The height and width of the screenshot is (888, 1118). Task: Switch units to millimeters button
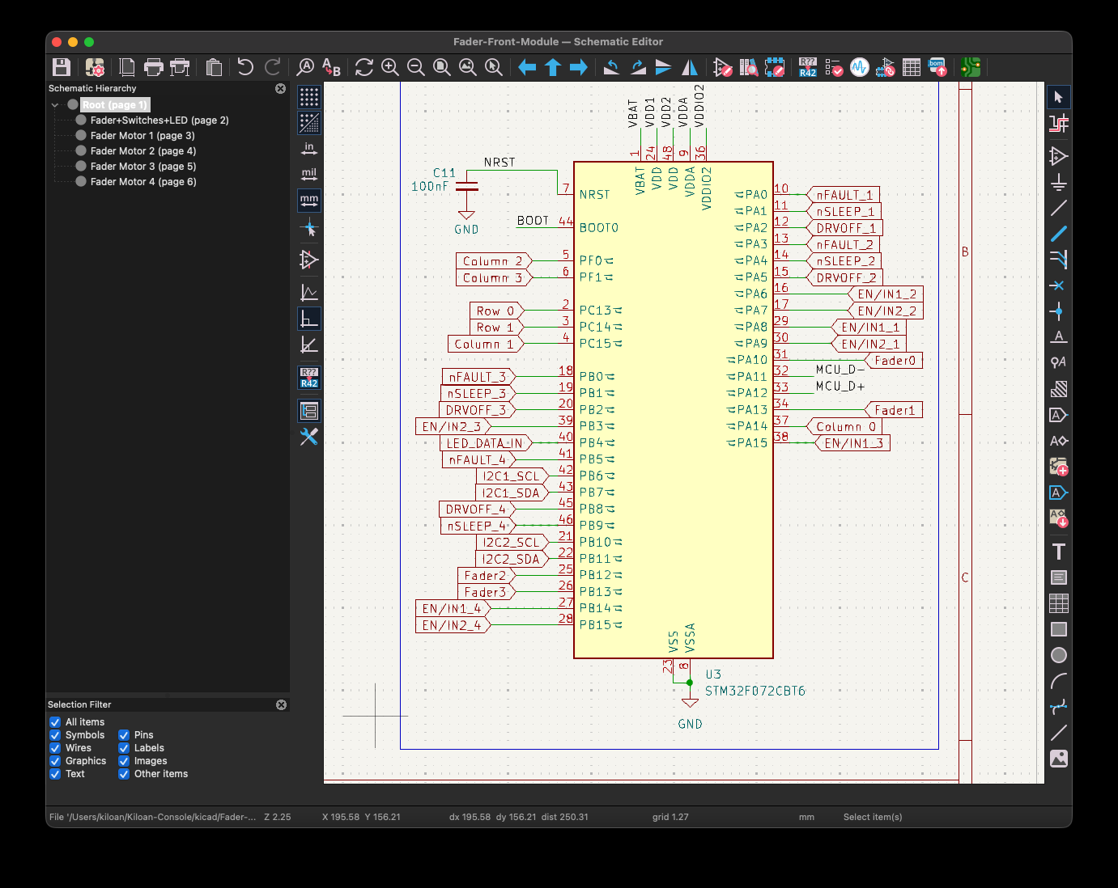click(309, 200)
